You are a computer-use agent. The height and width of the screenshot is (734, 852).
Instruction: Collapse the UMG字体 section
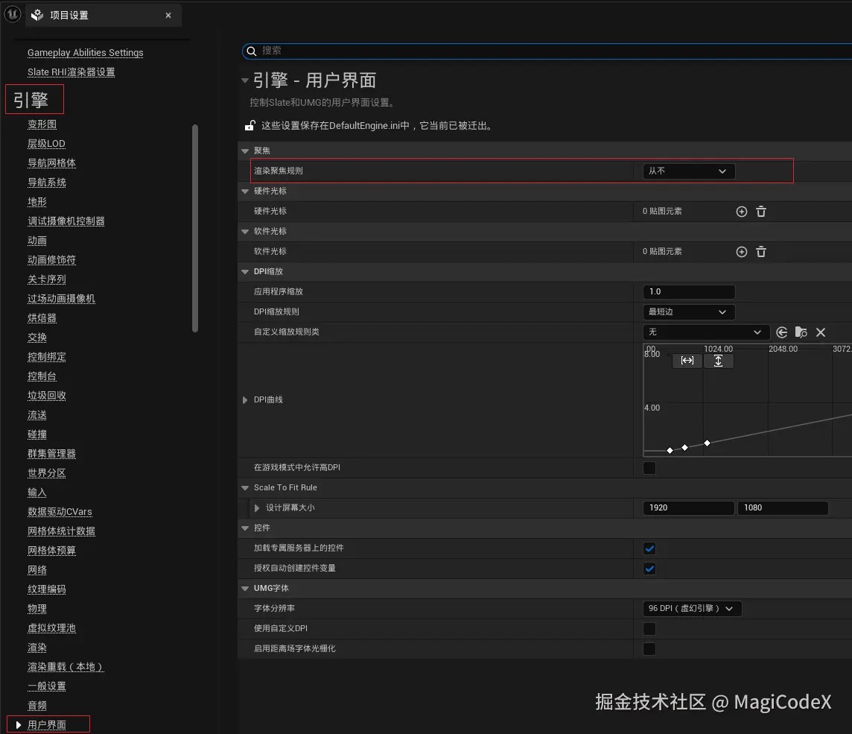pyautogui.click(x=245, y=589)
